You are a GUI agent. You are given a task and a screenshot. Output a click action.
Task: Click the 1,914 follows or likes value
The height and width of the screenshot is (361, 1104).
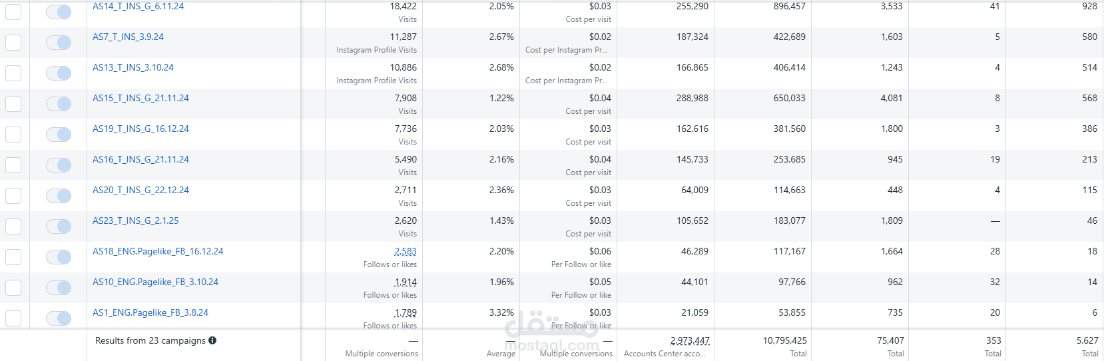click(x=405, y=282)
